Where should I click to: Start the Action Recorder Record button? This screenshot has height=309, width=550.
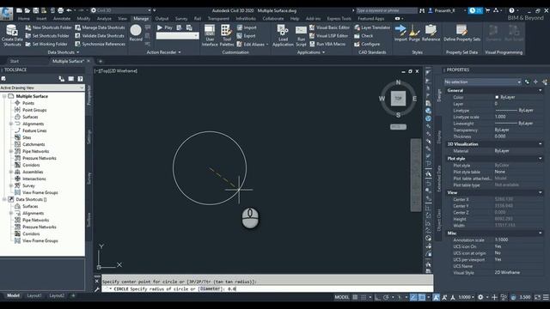pyautogui.click(x=136, y=33)
